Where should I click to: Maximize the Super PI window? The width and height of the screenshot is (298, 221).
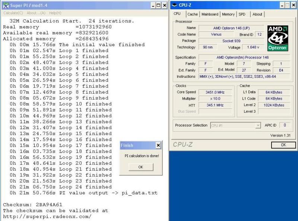tap(159, 6)
